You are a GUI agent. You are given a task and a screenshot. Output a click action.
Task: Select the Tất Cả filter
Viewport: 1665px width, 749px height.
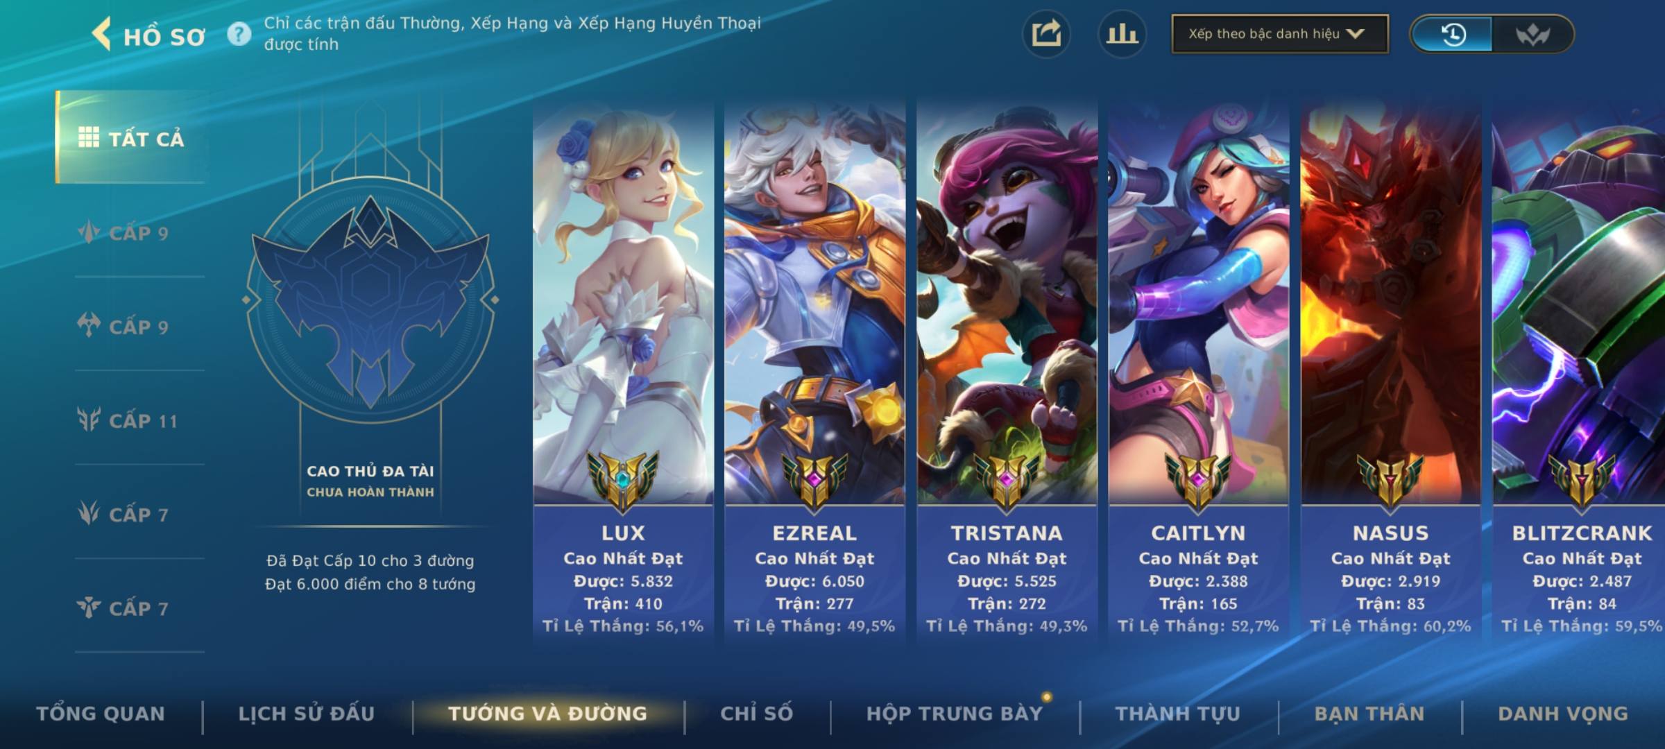tap(131, 137)
